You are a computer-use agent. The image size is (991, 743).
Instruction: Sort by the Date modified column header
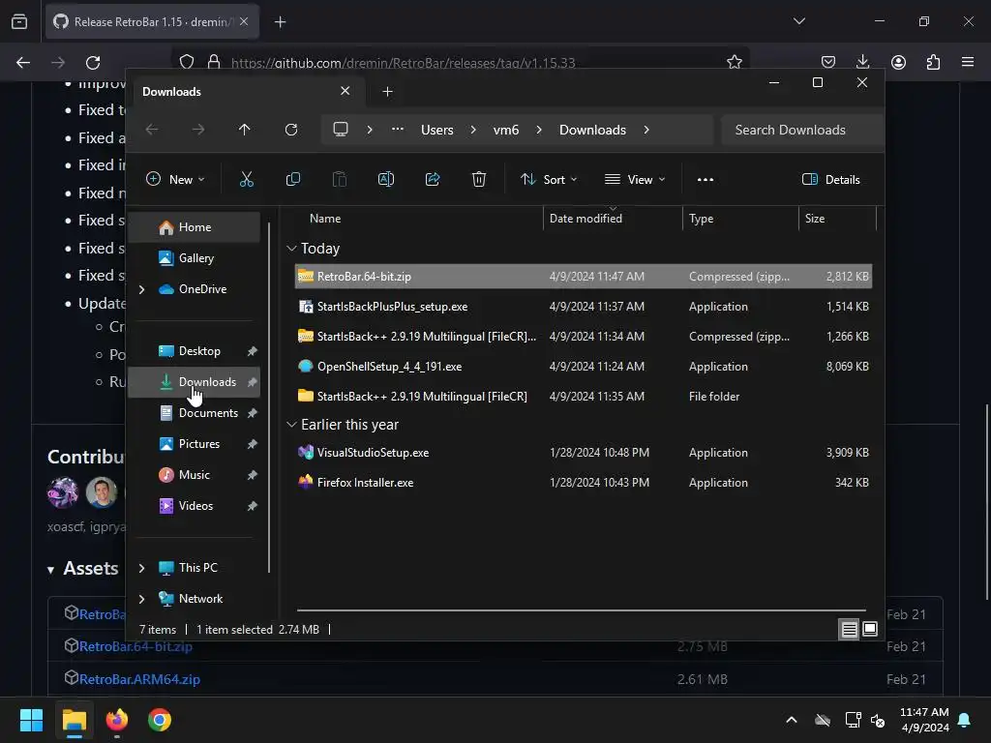[x=613, y=219]
